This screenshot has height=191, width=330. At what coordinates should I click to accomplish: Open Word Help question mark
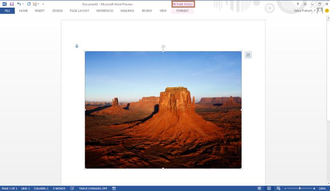(x=298, y=4)
